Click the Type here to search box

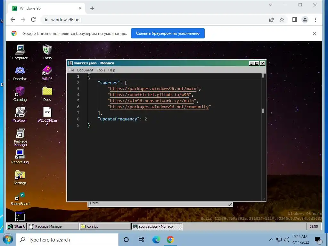(x=67, y=240)
